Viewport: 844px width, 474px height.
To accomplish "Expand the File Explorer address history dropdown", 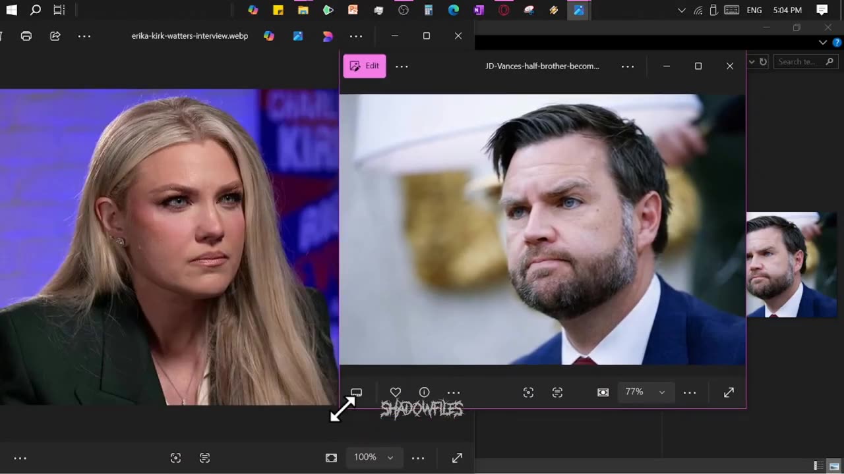I will pos(752,62).
